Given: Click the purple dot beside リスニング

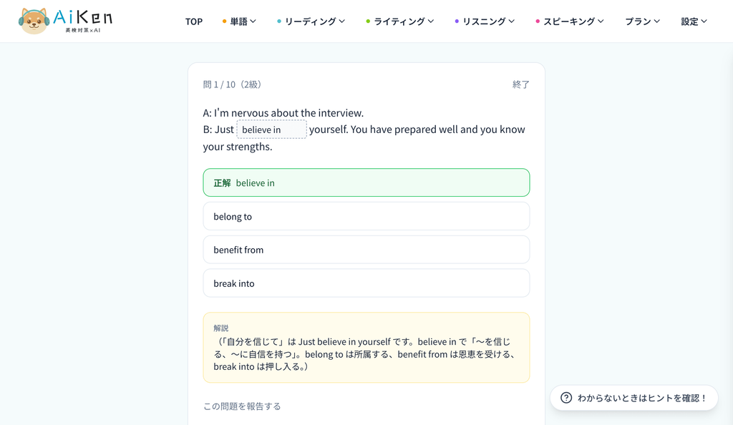Looking at the screenshot, I should (457, 21).
